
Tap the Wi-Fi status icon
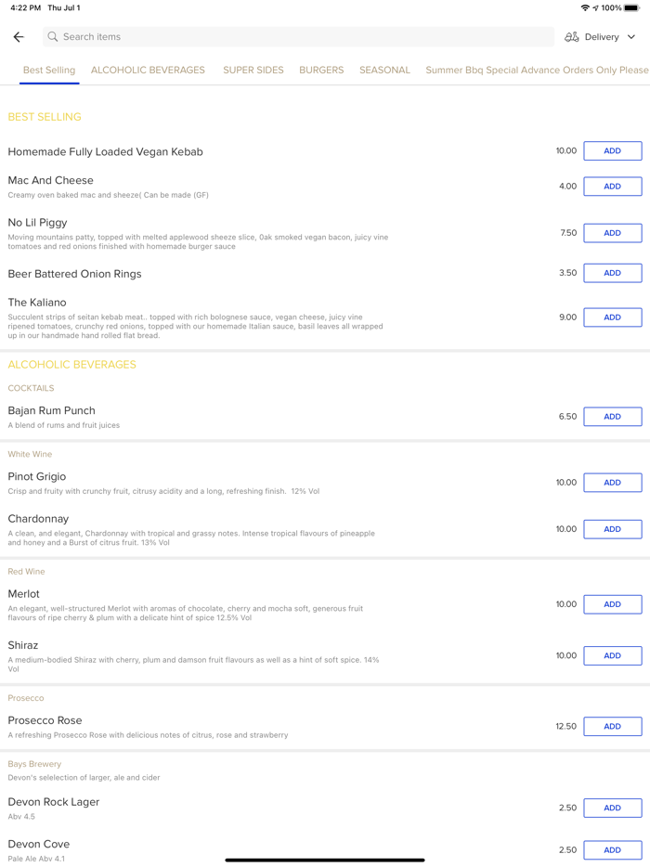pos(585,8)
